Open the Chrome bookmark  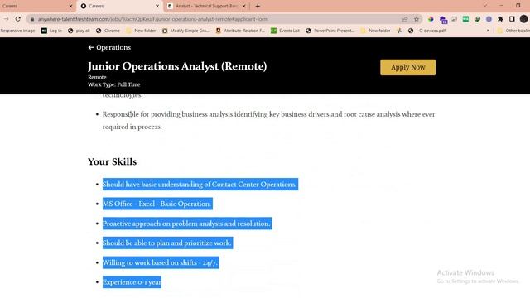click(108, 31)
